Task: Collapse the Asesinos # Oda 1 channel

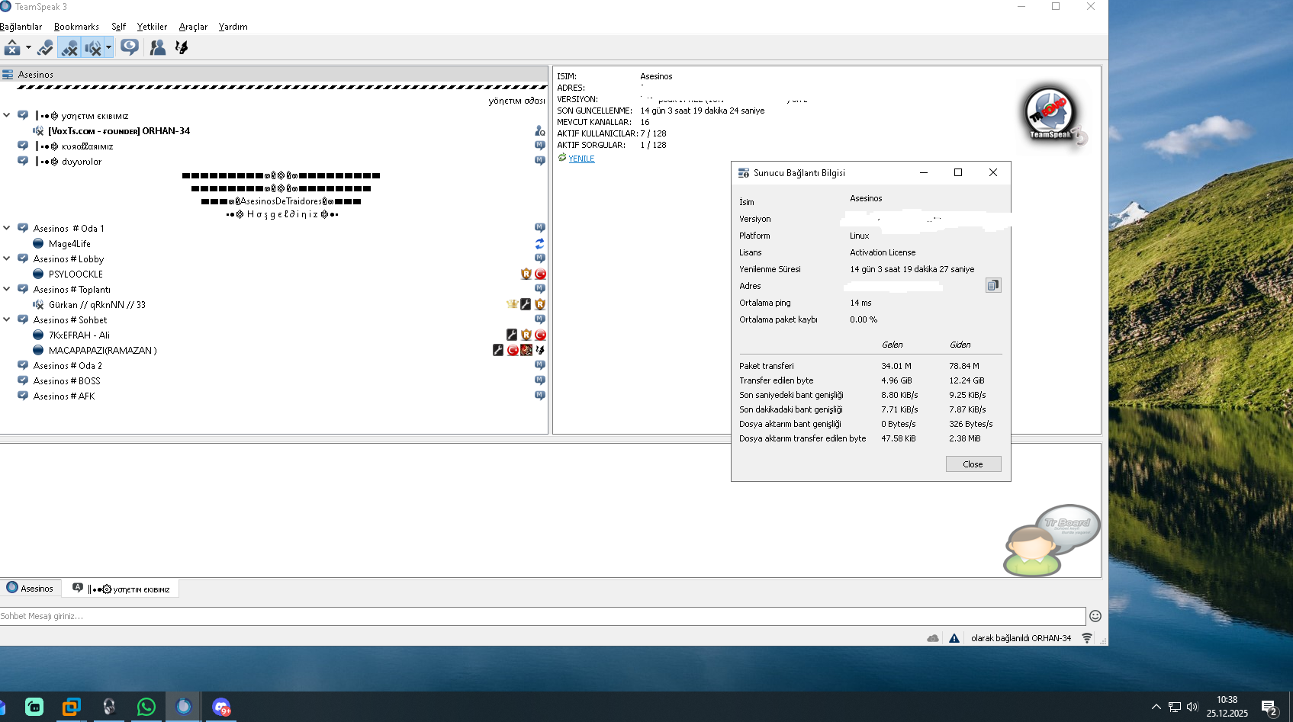Action: click(7, 228)
